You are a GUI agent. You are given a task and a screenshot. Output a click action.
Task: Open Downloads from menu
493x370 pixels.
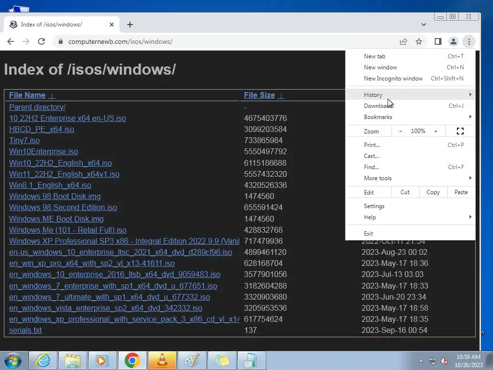coord(410,106)
